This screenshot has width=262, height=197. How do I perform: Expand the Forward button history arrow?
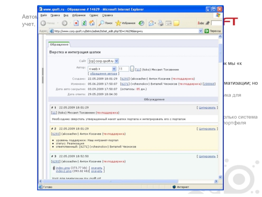coord(70,23)
